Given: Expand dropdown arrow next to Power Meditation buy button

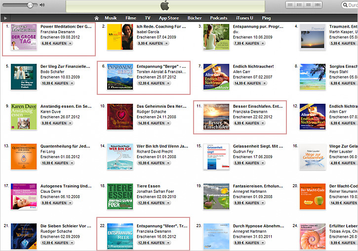Looking at the screenshot, I should point(71,43).
